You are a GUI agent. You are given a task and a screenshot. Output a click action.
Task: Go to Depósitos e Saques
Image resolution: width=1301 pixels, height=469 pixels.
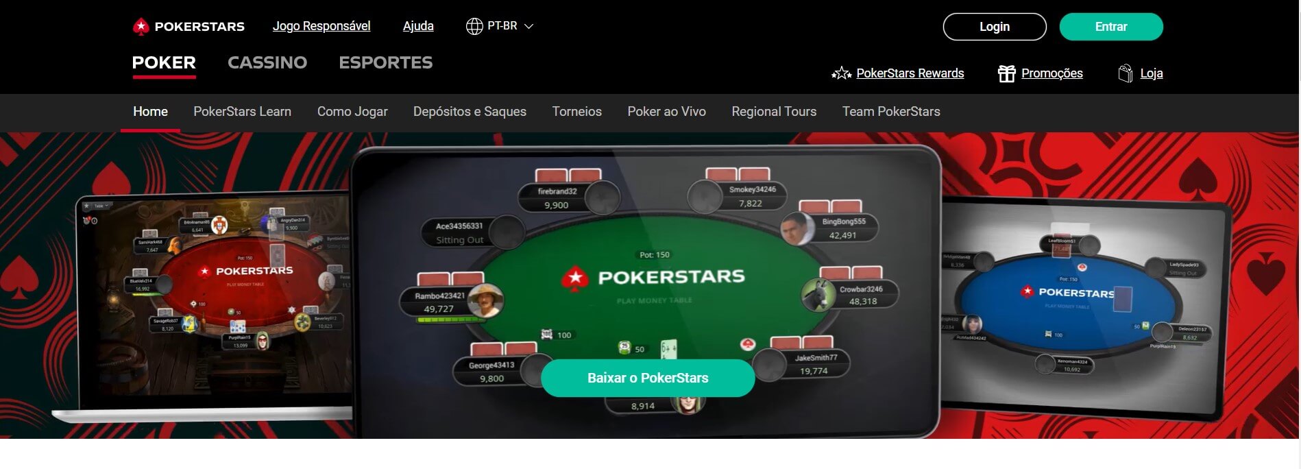pos(470,111)
